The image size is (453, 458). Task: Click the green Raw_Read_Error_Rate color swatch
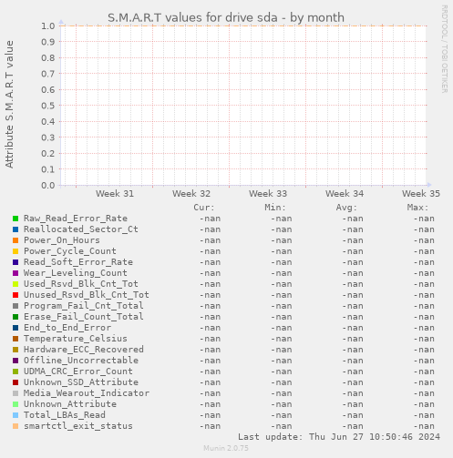click(x=15, y=219)
